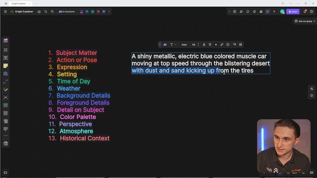
Task: Click the font size stepper arrows
Action: pyautogui.click(x=198, y=44)
